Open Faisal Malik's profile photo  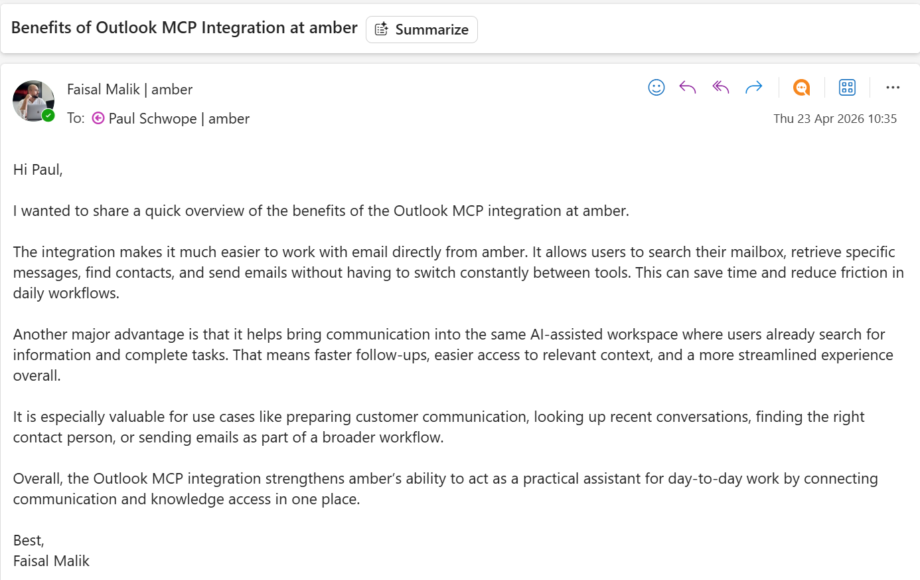tap(33, 101)
